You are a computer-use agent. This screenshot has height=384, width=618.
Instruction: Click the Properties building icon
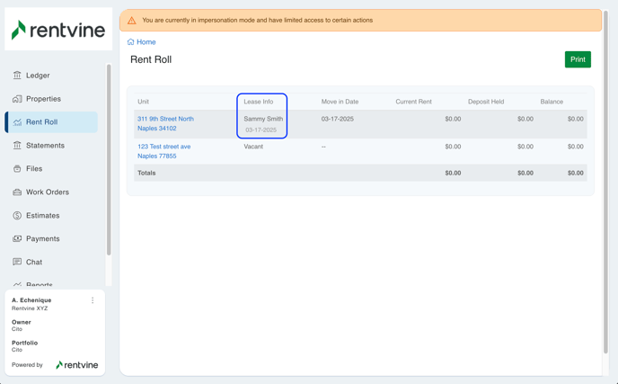(x=17, y=99)
